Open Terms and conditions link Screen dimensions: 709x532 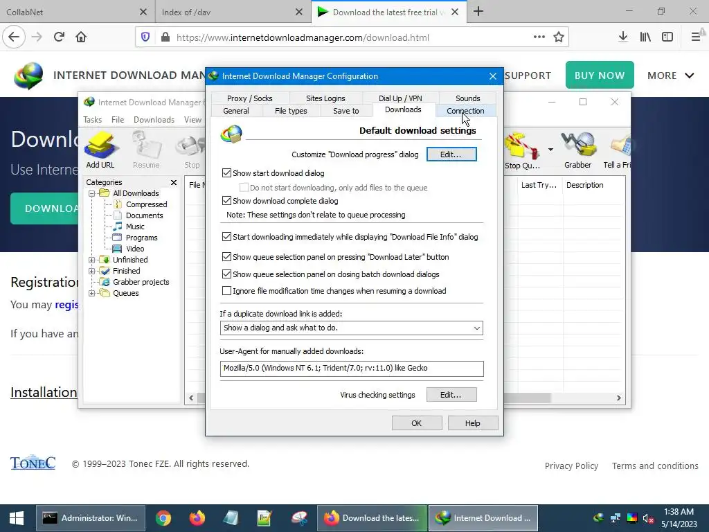655,465
